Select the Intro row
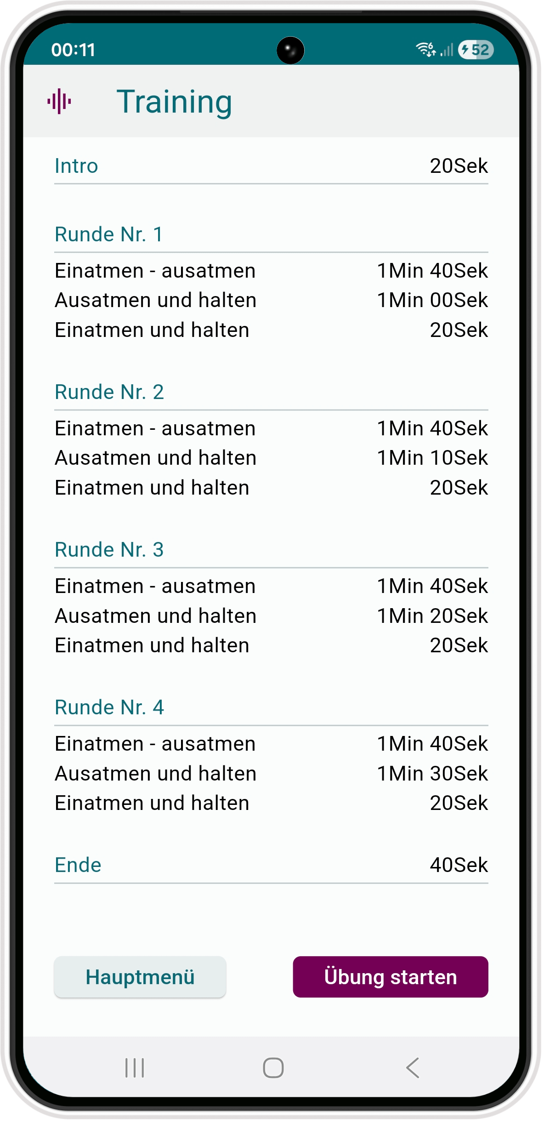 tap(271, 166)
